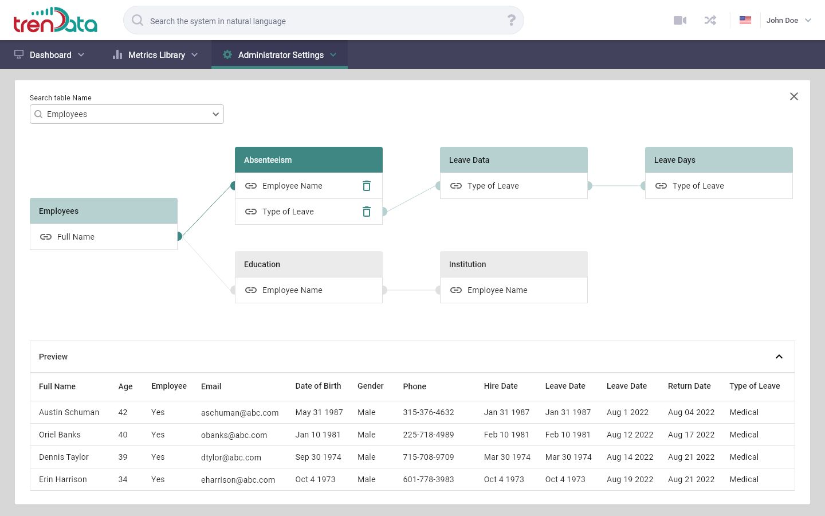Image resolution: width=825 pixels, height=516 pixels.
Task: Select the Administrator Settings tab
Action: pos(280,55)
